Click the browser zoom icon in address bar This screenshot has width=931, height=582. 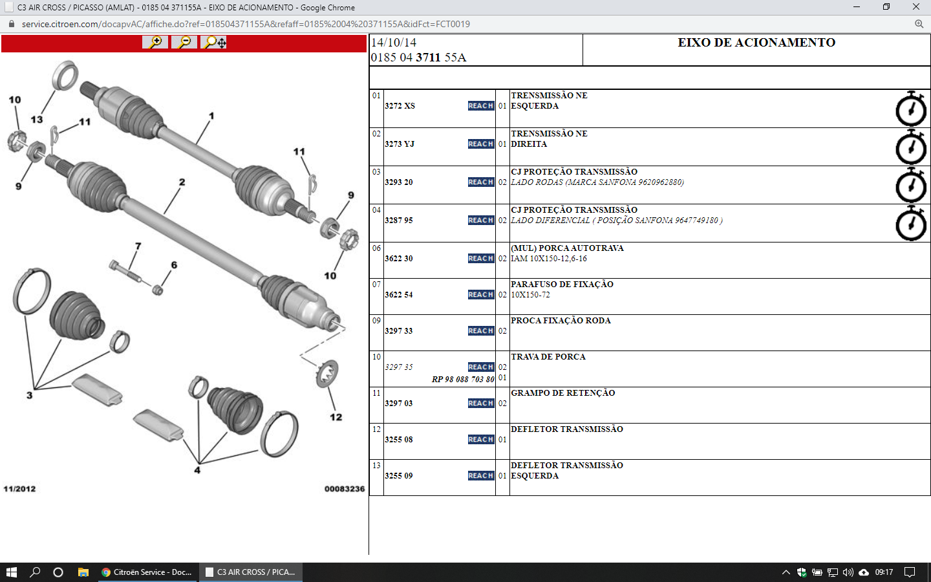919,24
